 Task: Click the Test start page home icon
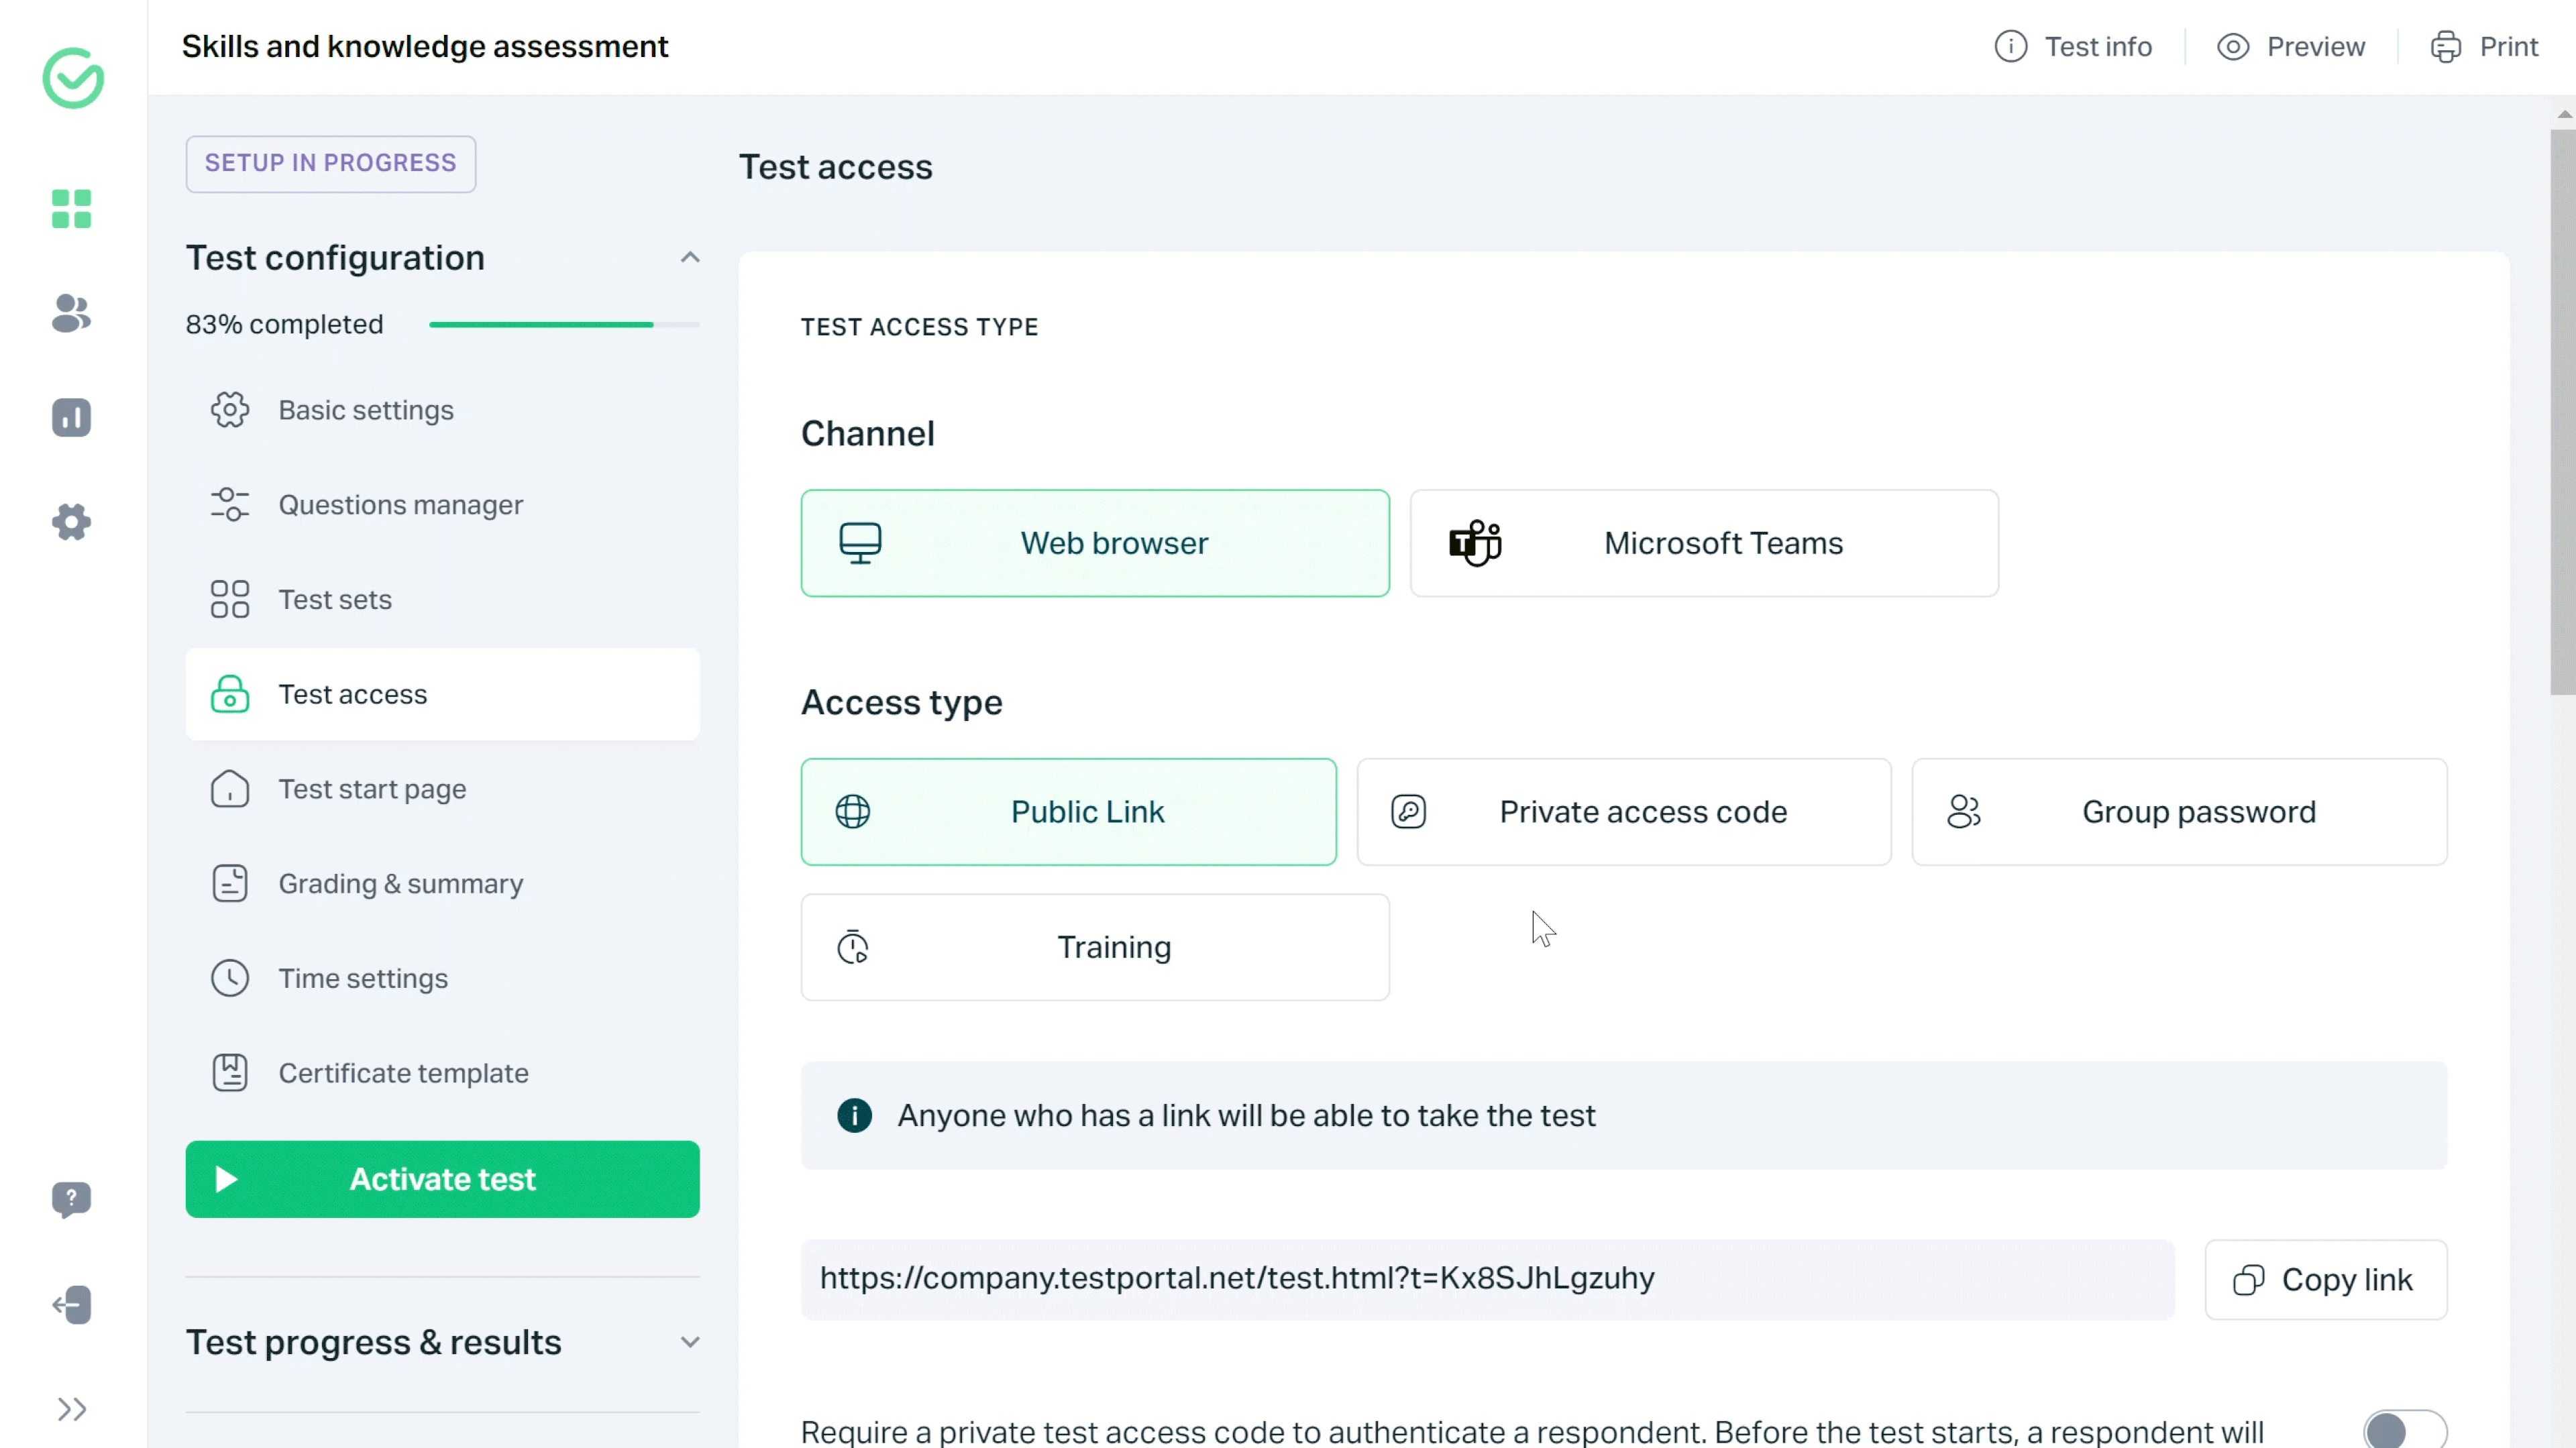(x=230, y=790)
